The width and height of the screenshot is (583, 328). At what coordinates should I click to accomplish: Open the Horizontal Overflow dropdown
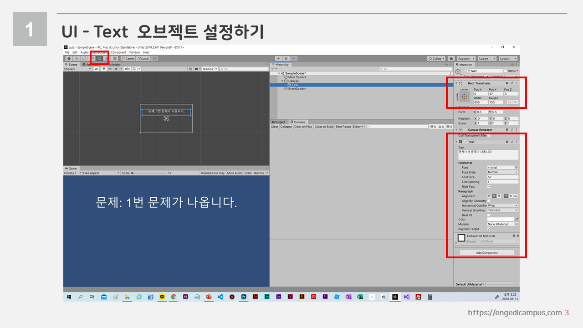click(x=503, y=205)
